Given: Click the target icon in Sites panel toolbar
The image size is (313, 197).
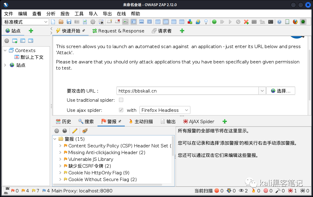Looking at the screenshot, I should [7, 41].
